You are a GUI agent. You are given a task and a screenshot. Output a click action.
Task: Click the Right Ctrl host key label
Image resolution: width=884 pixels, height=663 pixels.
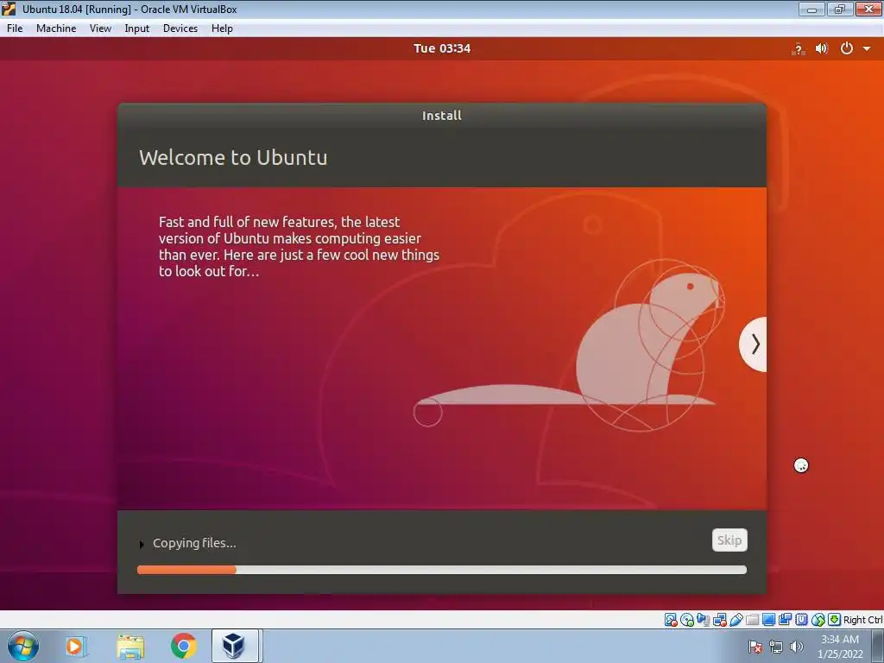[x=863, y=620]
